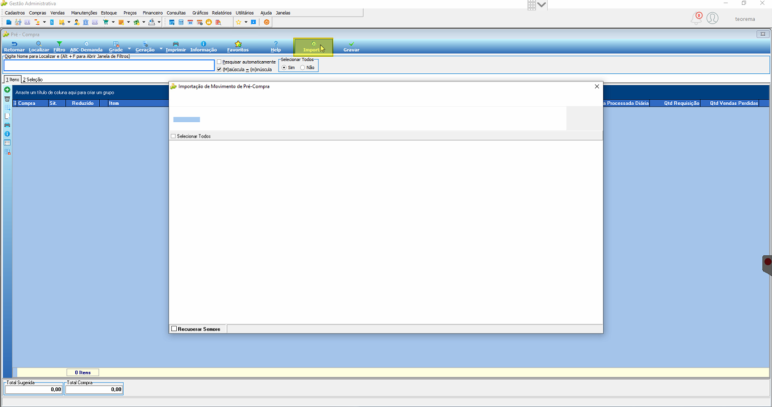Click the orange round power icon
Image resolution: width=772 pixels, height=407 pixels.
[x=267, y=22]
